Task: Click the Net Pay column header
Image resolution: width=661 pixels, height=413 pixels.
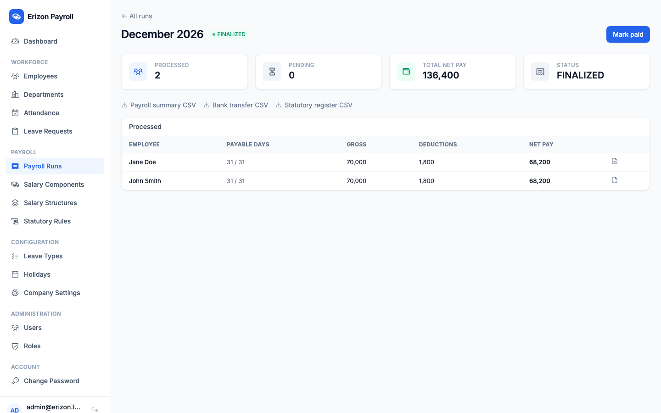Action: [x=541, y=145]
